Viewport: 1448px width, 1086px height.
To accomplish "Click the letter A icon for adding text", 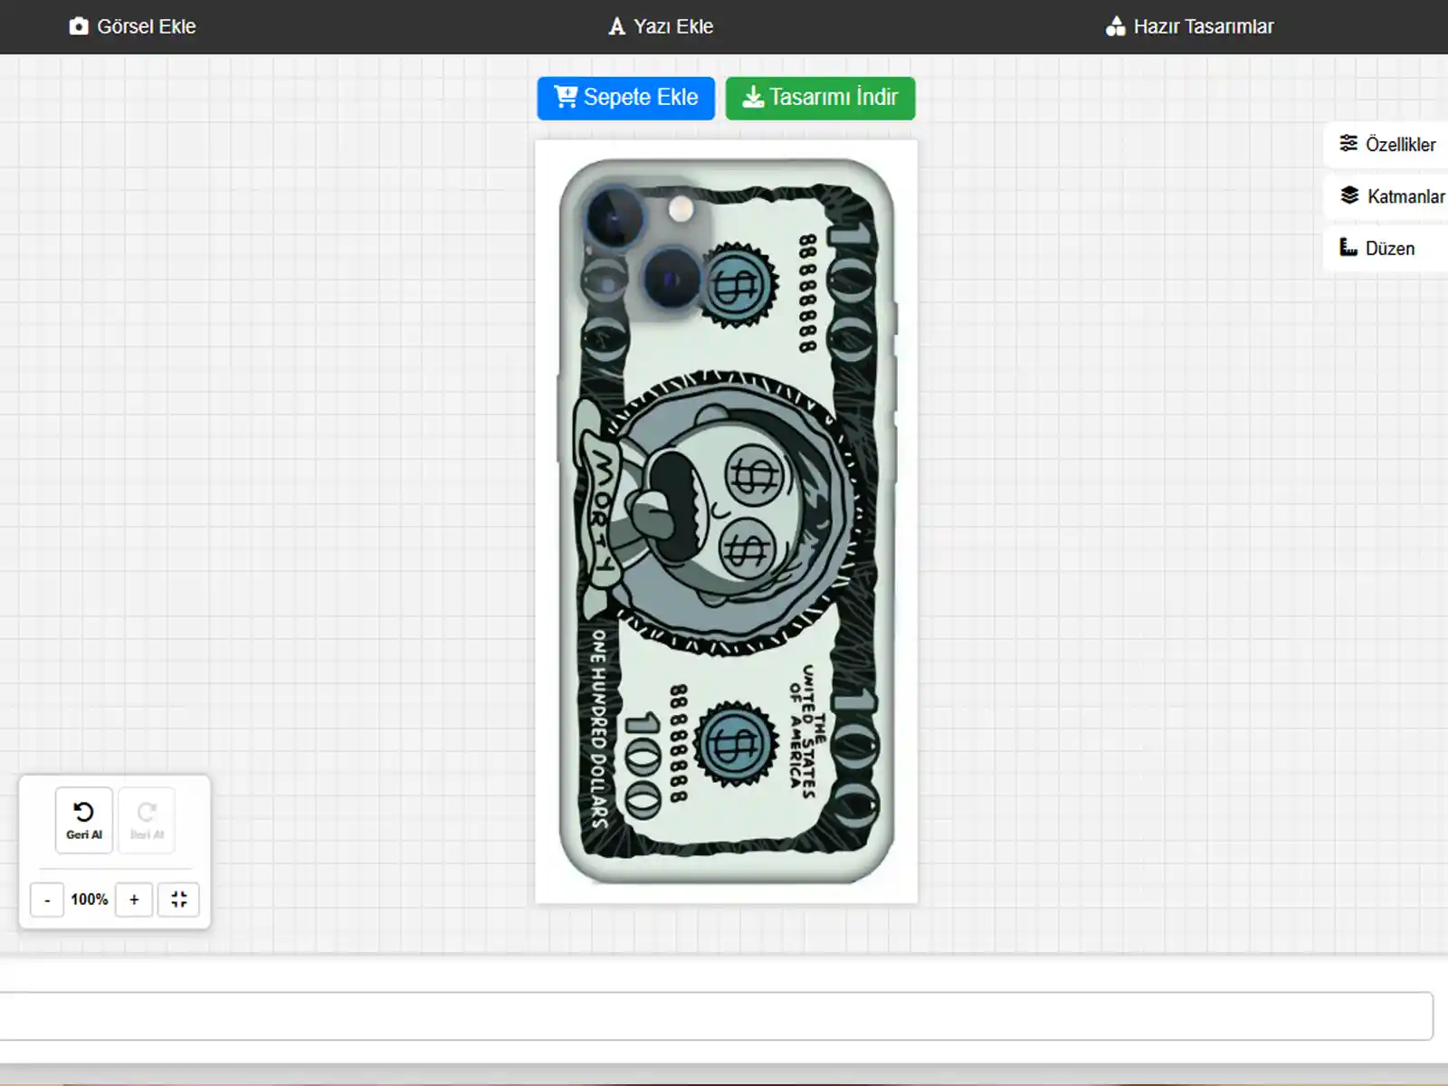I will pos(616,26).
